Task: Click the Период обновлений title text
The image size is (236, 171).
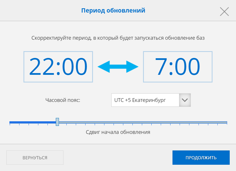Action: tap(113, 11)
